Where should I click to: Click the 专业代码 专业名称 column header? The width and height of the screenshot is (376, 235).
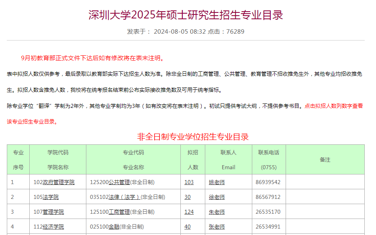(x=133, y=160)
